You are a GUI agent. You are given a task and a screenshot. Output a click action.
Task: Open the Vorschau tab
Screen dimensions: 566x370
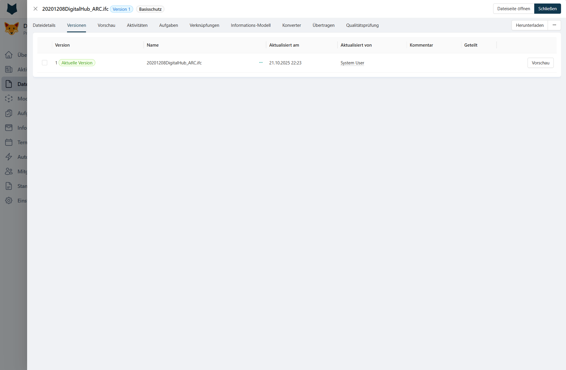click(106, 25)
